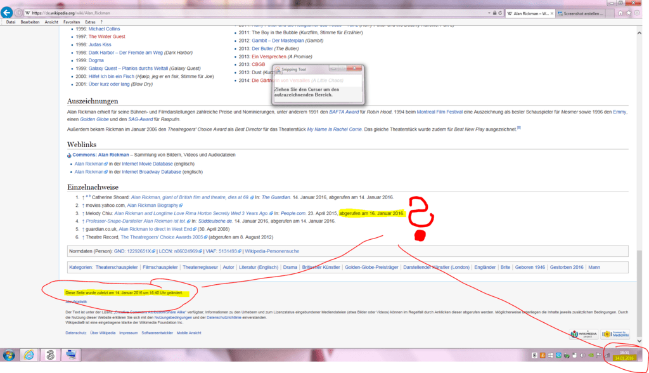Click the security lock icon in address bar
Viewport: 649px width, 373px height.
[494, 13]
